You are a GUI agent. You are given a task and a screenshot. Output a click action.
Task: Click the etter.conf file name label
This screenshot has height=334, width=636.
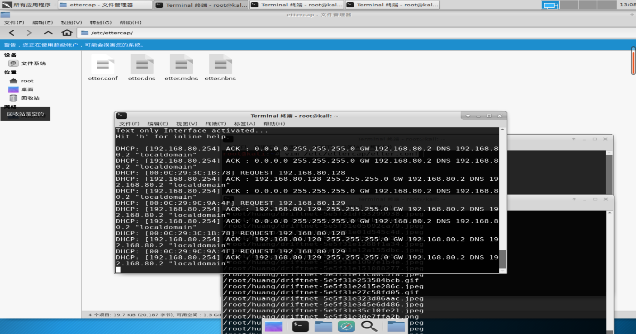[103, 78]
